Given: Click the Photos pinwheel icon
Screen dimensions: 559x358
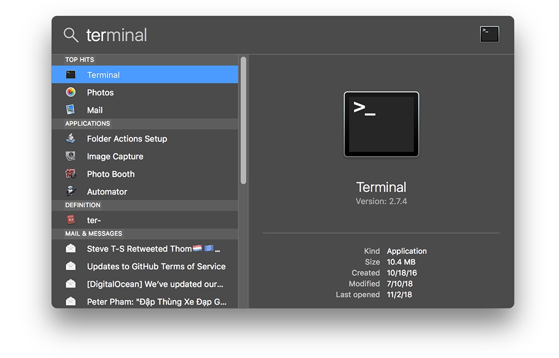Looking at the screenshot, I should point(70,92).
